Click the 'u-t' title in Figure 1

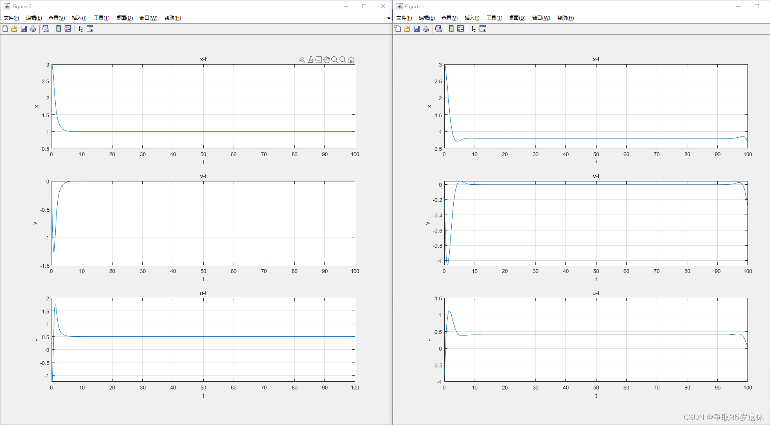(x=596, y=293)
